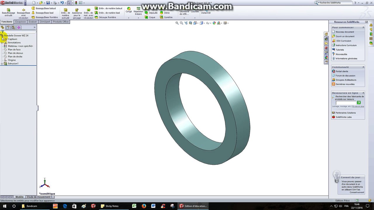Image resolution: width=374 pixels, height=210 pixels.
Task: Select the Coque shell tool
Action: point(150,17)
